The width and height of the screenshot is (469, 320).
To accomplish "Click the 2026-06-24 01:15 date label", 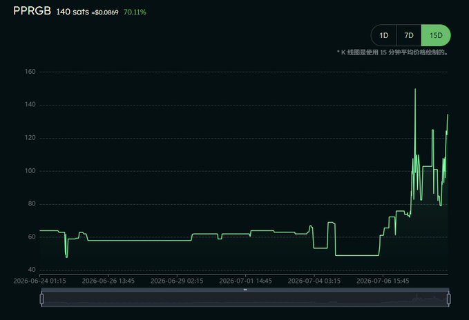I will [40, 281].
